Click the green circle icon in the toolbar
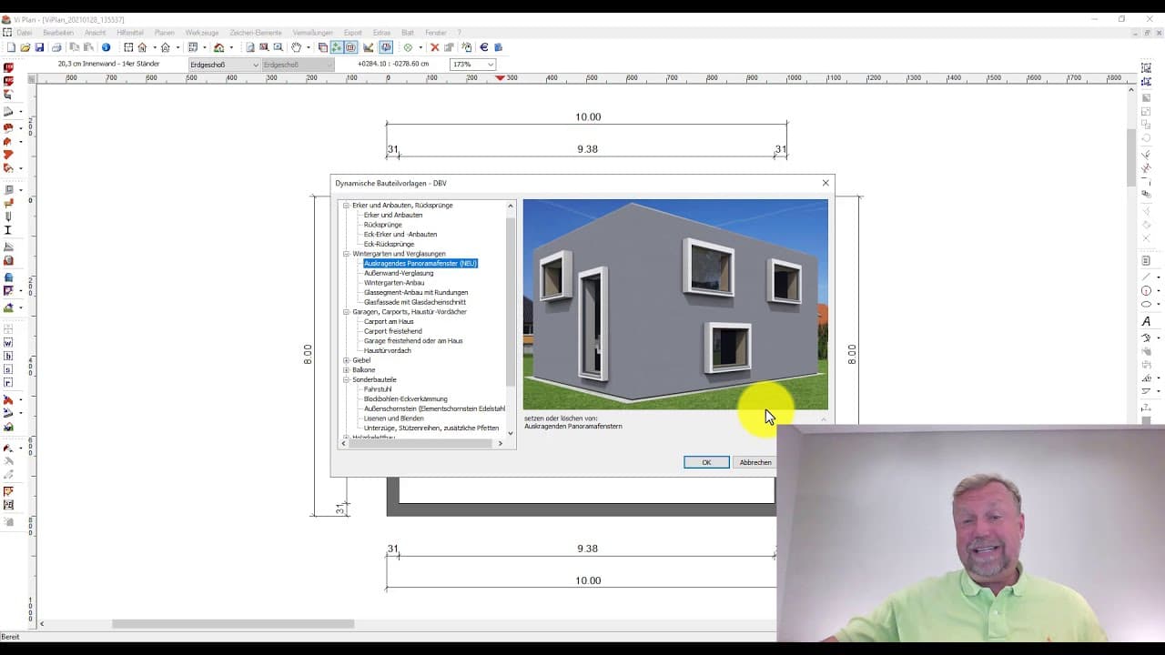Screen dimensions: 1165x655 [408, 47]
